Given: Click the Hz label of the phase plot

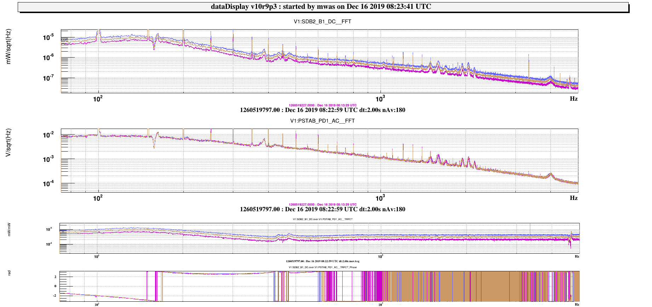Looking at the screenshot, I should [x=577, y=305].
